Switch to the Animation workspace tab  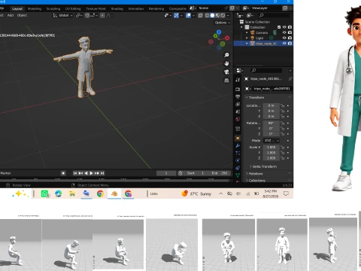(136, 9)
